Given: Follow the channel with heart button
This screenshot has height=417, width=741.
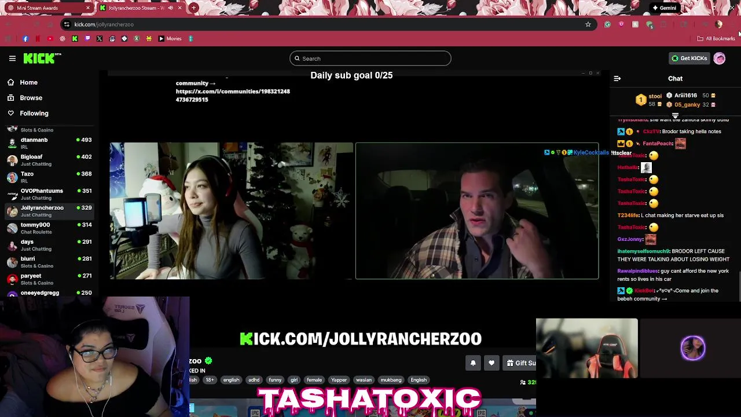Looking at the screenshot, I should pyautogui.click(x=491, y=363).
